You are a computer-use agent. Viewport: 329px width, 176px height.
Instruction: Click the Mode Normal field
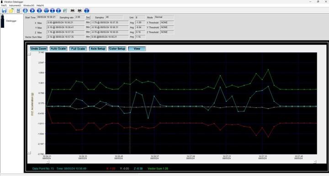pyautogui.click(x=164, y=17)
